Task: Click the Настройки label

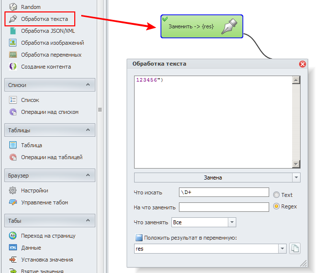Action: coord(34,190)
